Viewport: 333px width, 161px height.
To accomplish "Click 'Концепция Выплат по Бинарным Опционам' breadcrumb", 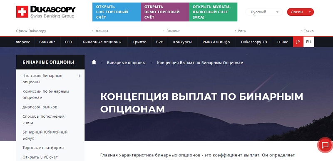I will (200, 62).
